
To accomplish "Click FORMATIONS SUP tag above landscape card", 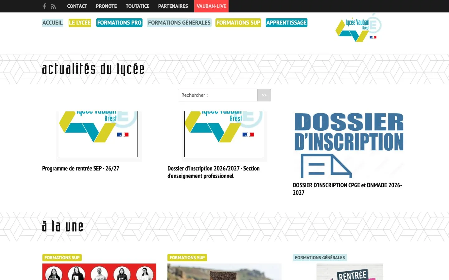I will (x=187, y=258).
